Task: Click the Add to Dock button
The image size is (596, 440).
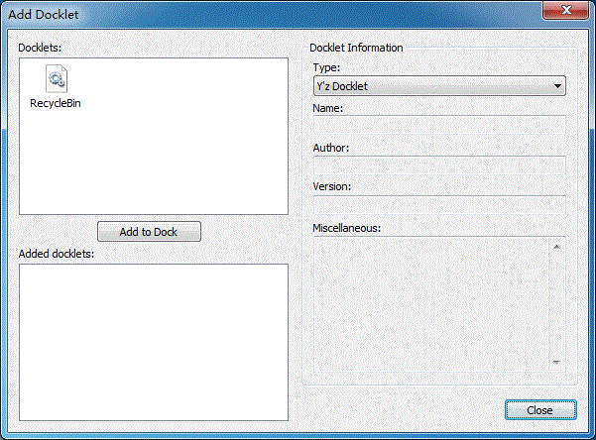Action: tap(149, 232)
